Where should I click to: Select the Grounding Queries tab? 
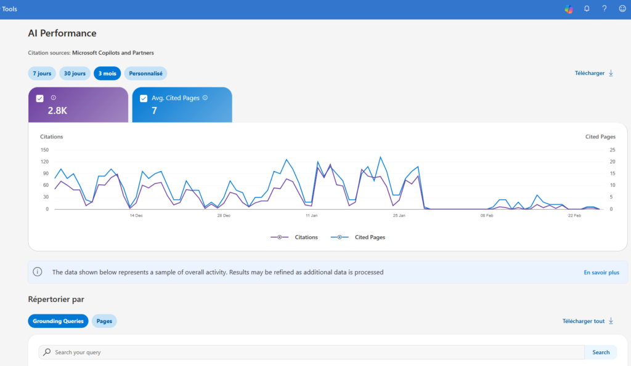click(x=58, y=320)
